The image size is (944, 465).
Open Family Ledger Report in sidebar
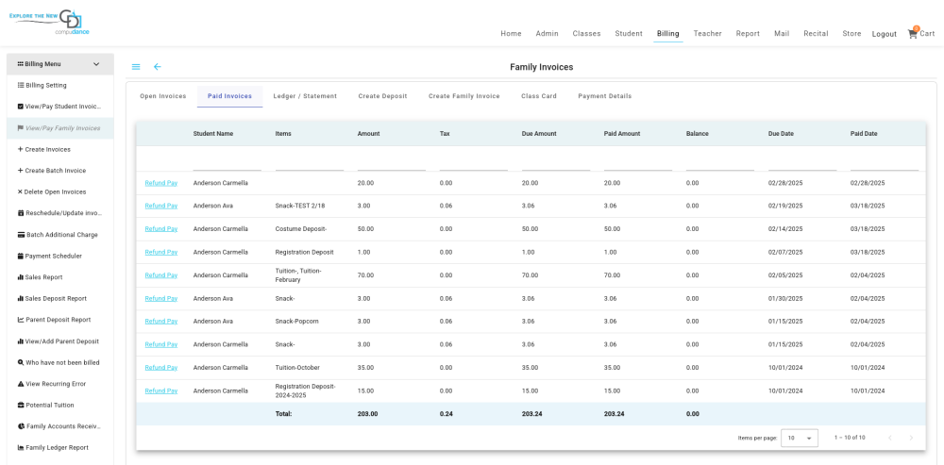pos(59,448)
